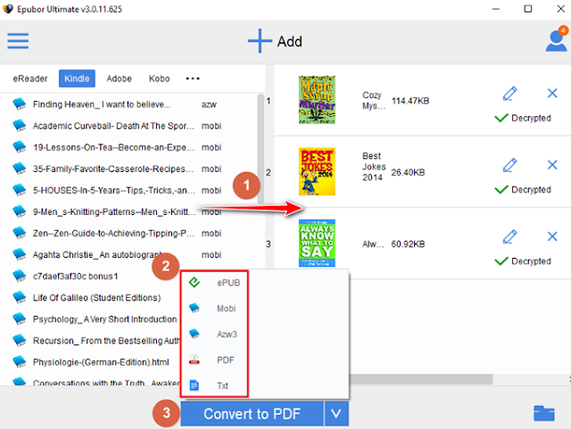Viewport: 571px width, 429px height.
Task: Click book icon beside Life Of Galileo
Action: pyautogui.click(x=20, y=298)
